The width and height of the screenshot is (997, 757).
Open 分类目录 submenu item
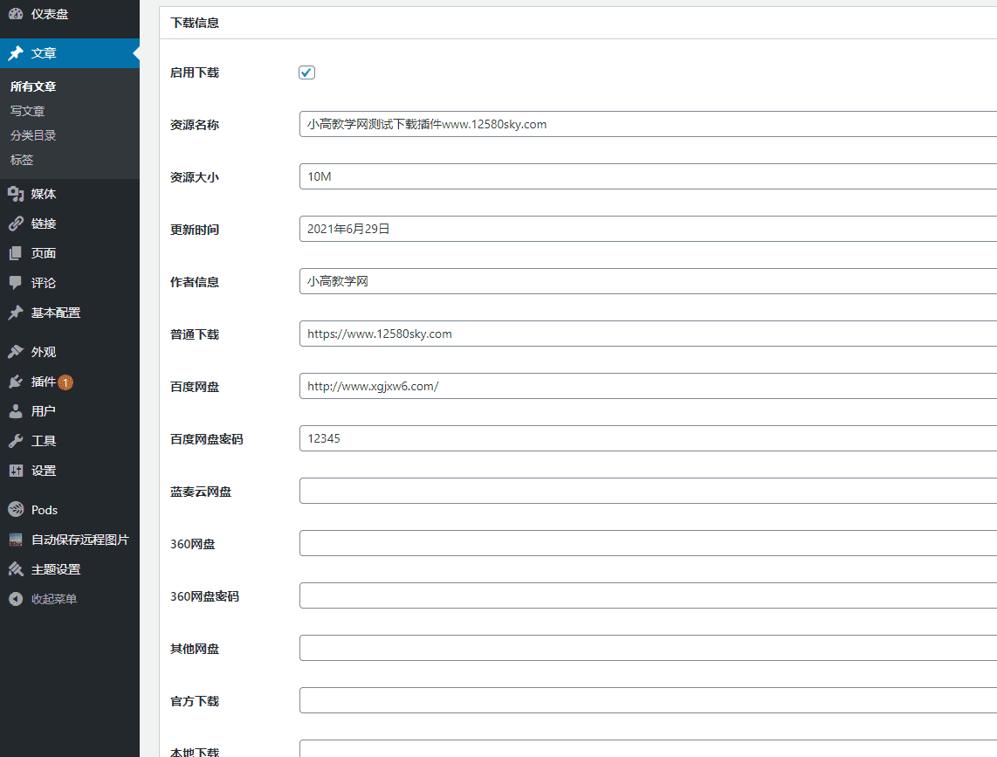click(33, 135)
